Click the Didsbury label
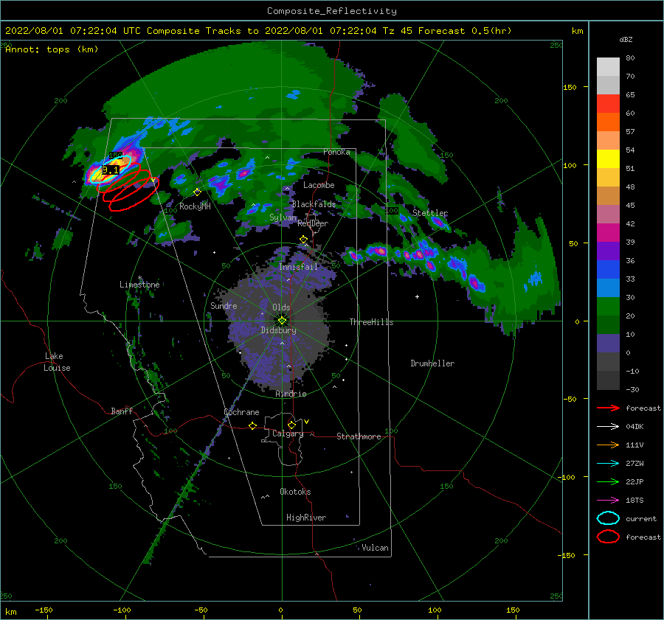This screenshot has width=664, height=620. pos(278,330)
